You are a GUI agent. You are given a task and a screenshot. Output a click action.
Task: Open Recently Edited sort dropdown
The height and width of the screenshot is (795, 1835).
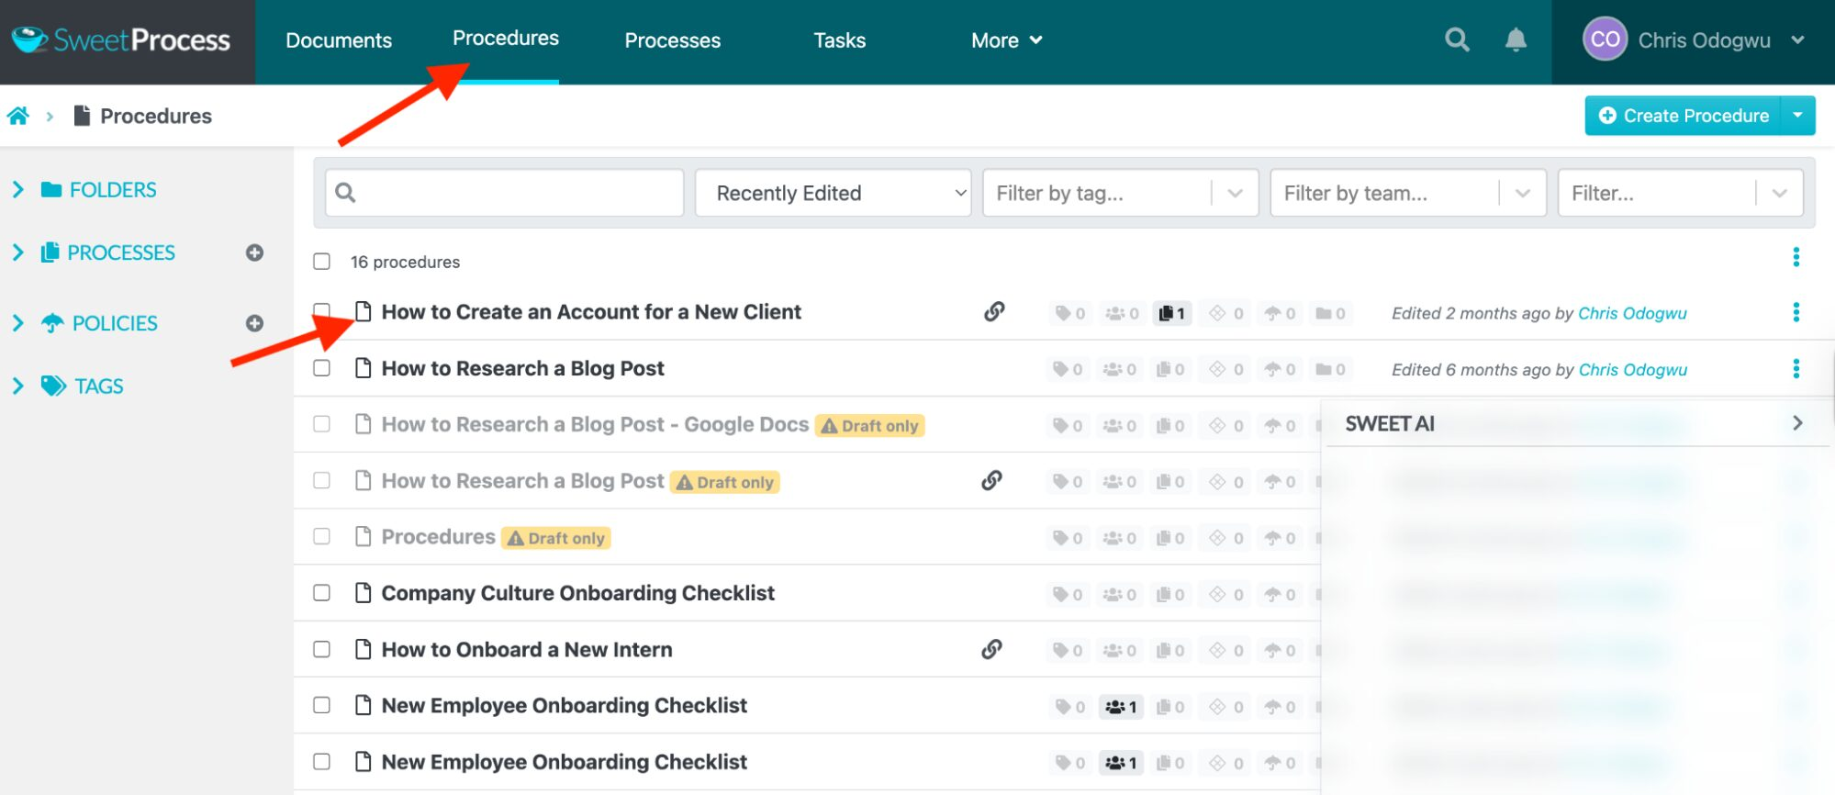click(x=833, y=193)
